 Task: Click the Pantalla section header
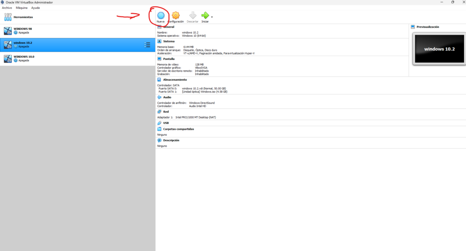[x=169, y=59]
